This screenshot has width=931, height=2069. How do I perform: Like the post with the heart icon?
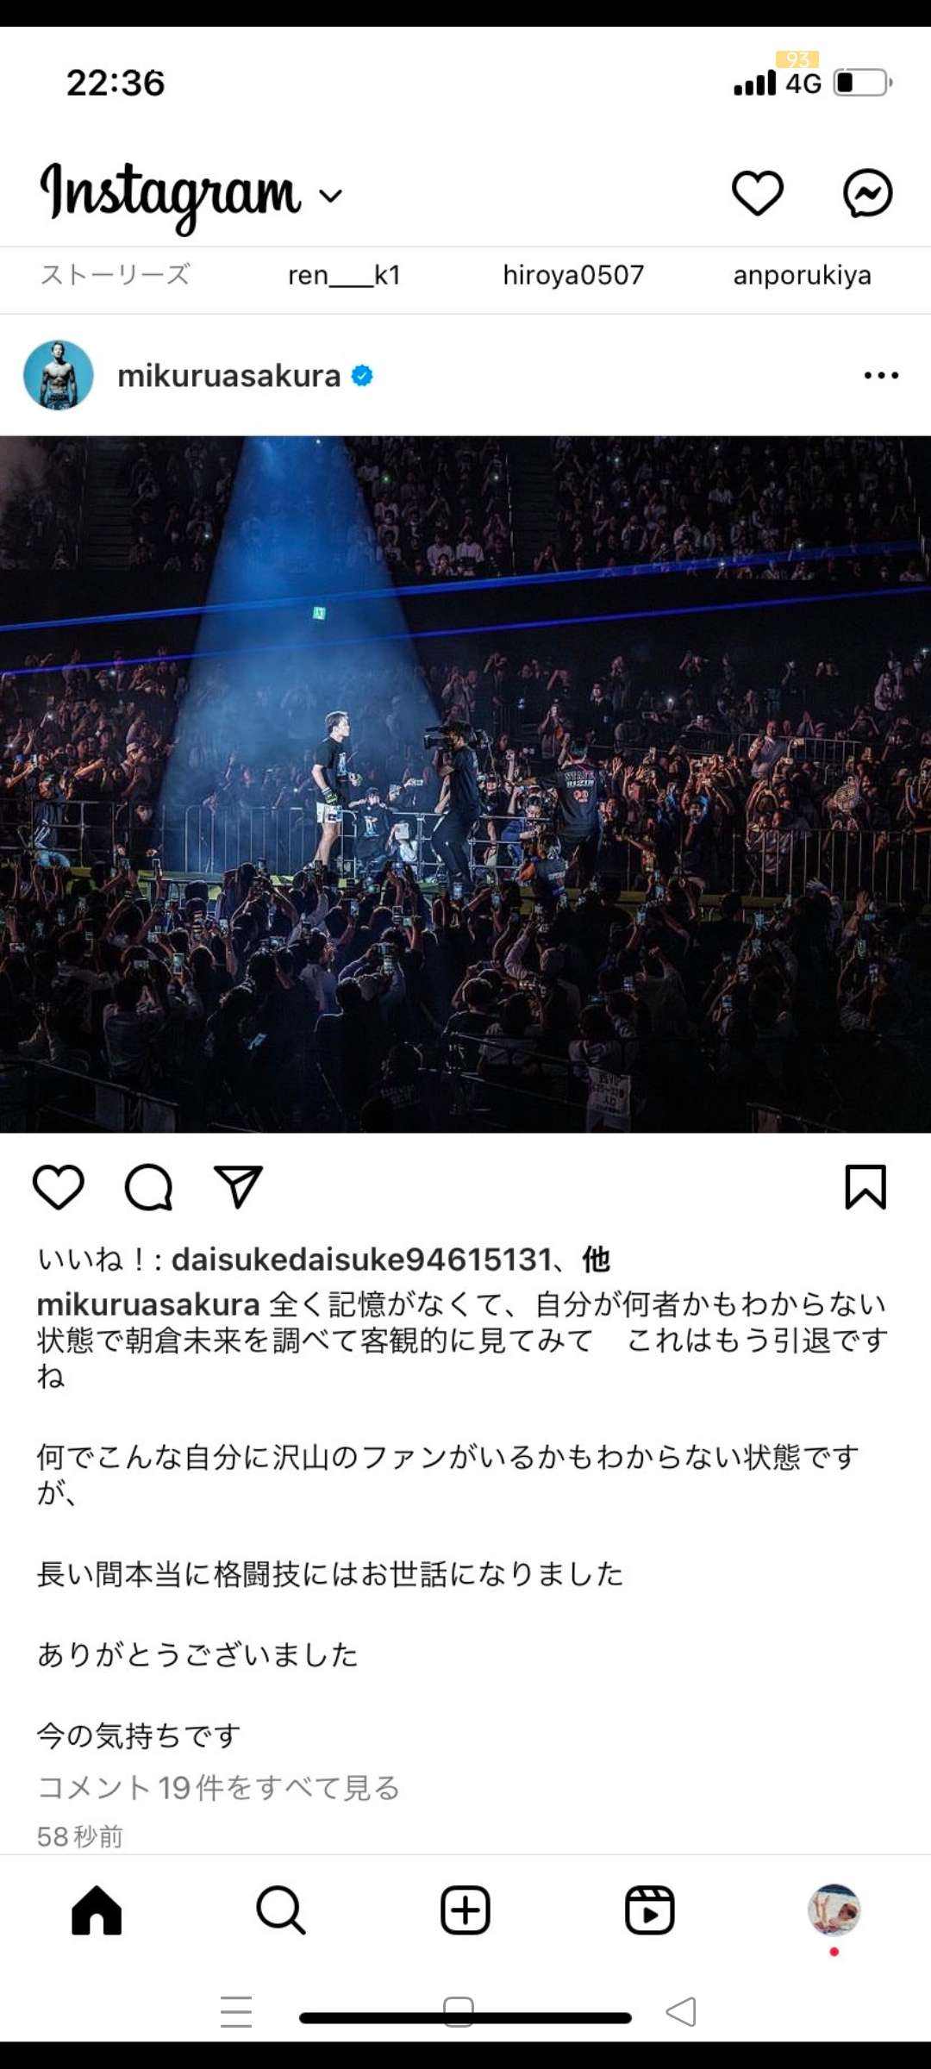[59, 1187]
